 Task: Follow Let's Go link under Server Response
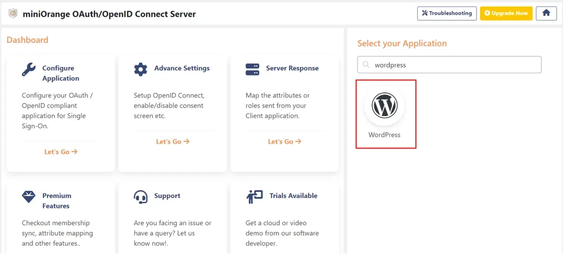[285, 141]
